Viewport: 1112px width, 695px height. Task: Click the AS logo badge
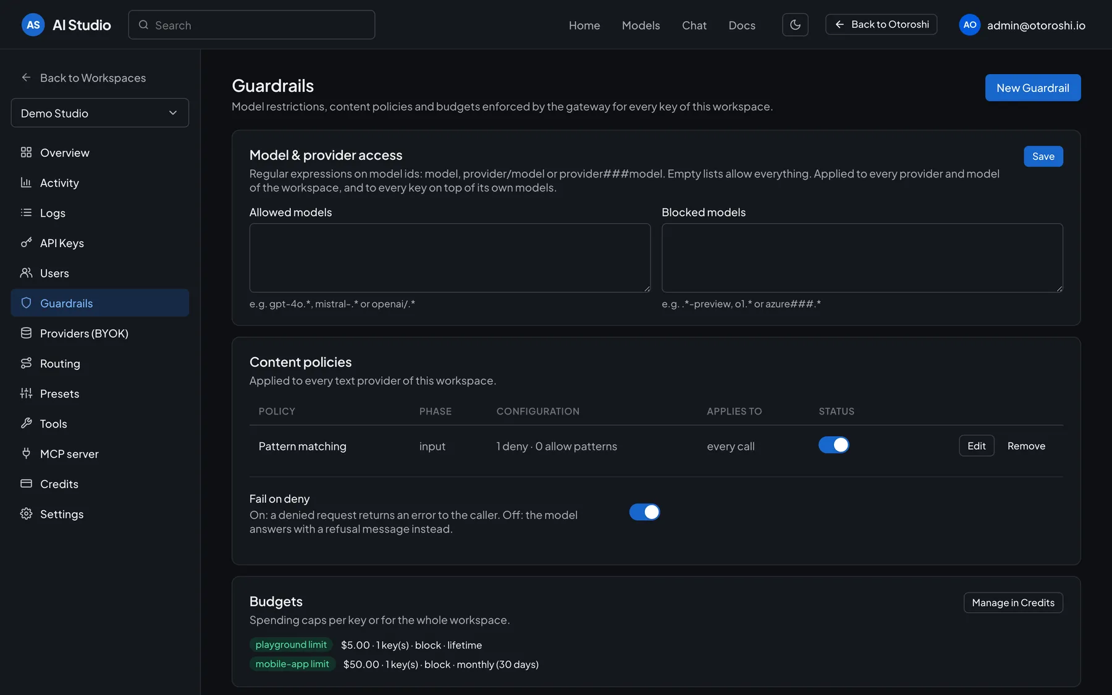[33, 25]
